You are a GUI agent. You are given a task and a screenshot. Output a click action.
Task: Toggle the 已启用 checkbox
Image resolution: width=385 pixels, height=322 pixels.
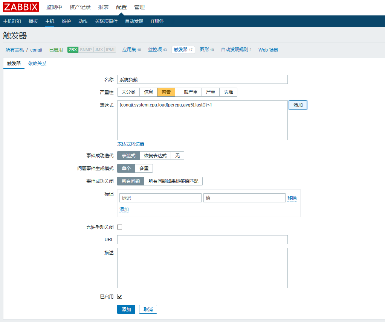click(119, 296)
